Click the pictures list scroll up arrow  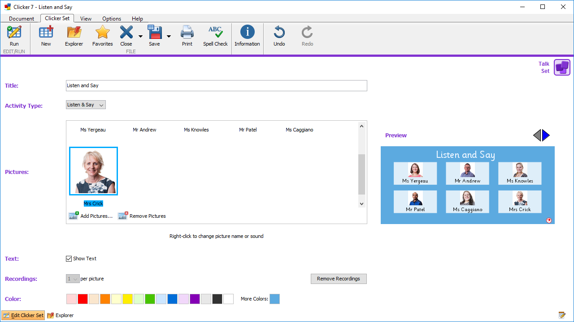362,126
